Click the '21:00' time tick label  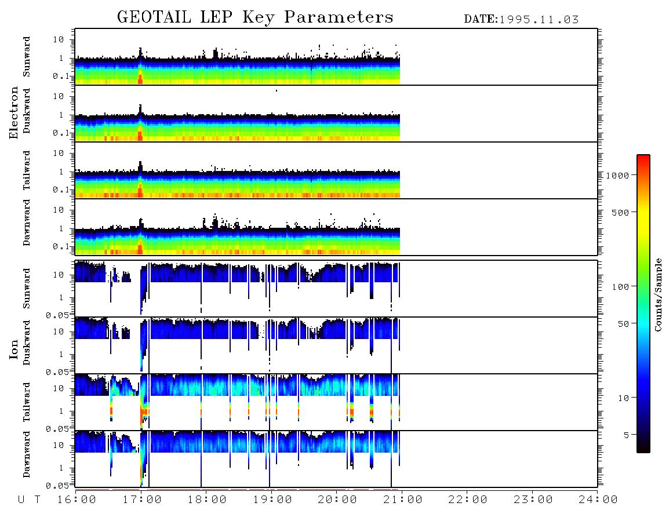tap(403, 500)
